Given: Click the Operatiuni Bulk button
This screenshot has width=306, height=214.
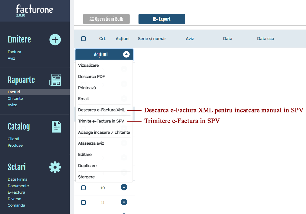Looking at the screenshot, I should pos(106,19).
